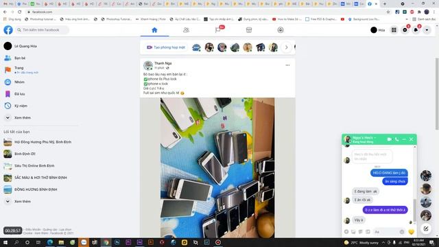439x247 pixels.
Task: Open Photoshop tutorial bookmark
Action: (40, 19)
